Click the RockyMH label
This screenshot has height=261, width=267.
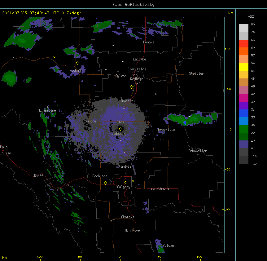point(76,70)
